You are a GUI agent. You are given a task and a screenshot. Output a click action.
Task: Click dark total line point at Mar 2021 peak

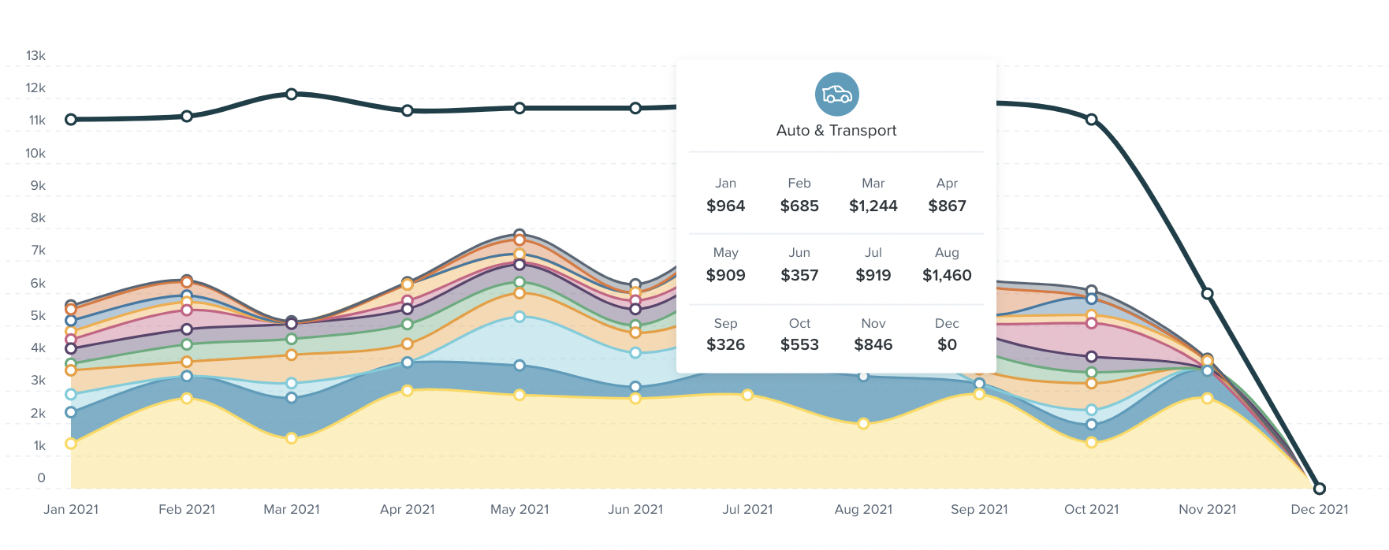(x=292, y=94)
